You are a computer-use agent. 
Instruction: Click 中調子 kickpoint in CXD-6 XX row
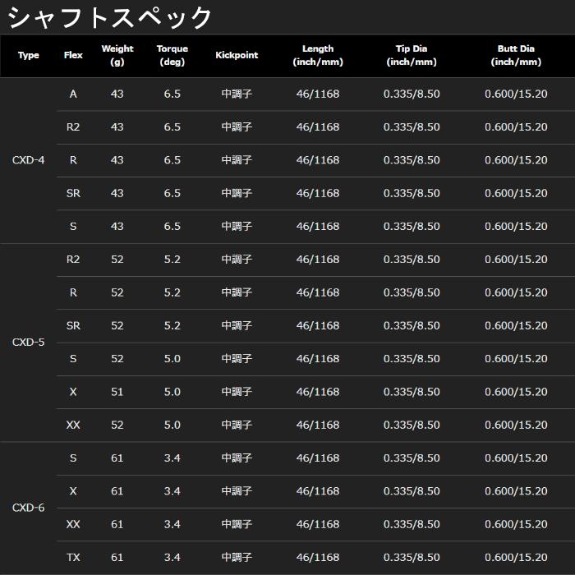point(237,524)
